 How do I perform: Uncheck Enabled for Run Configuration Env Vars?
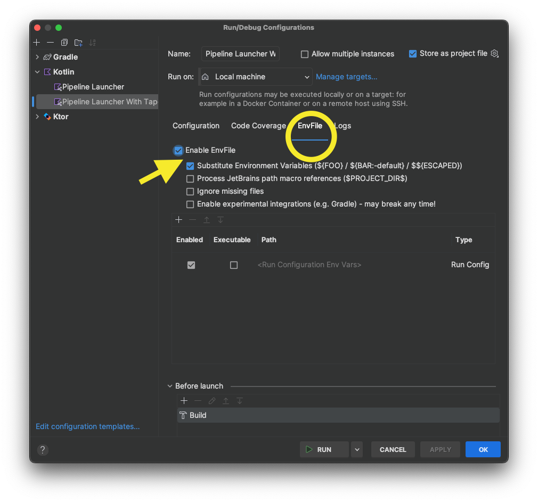191,265
